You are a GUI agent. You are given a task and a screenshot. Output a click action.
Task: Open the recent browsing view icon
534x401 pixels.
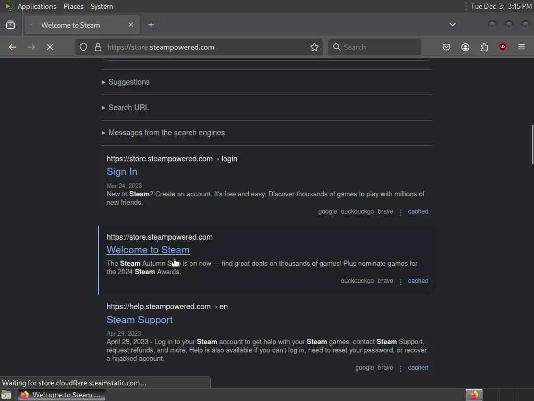click(x=10, y=25)
